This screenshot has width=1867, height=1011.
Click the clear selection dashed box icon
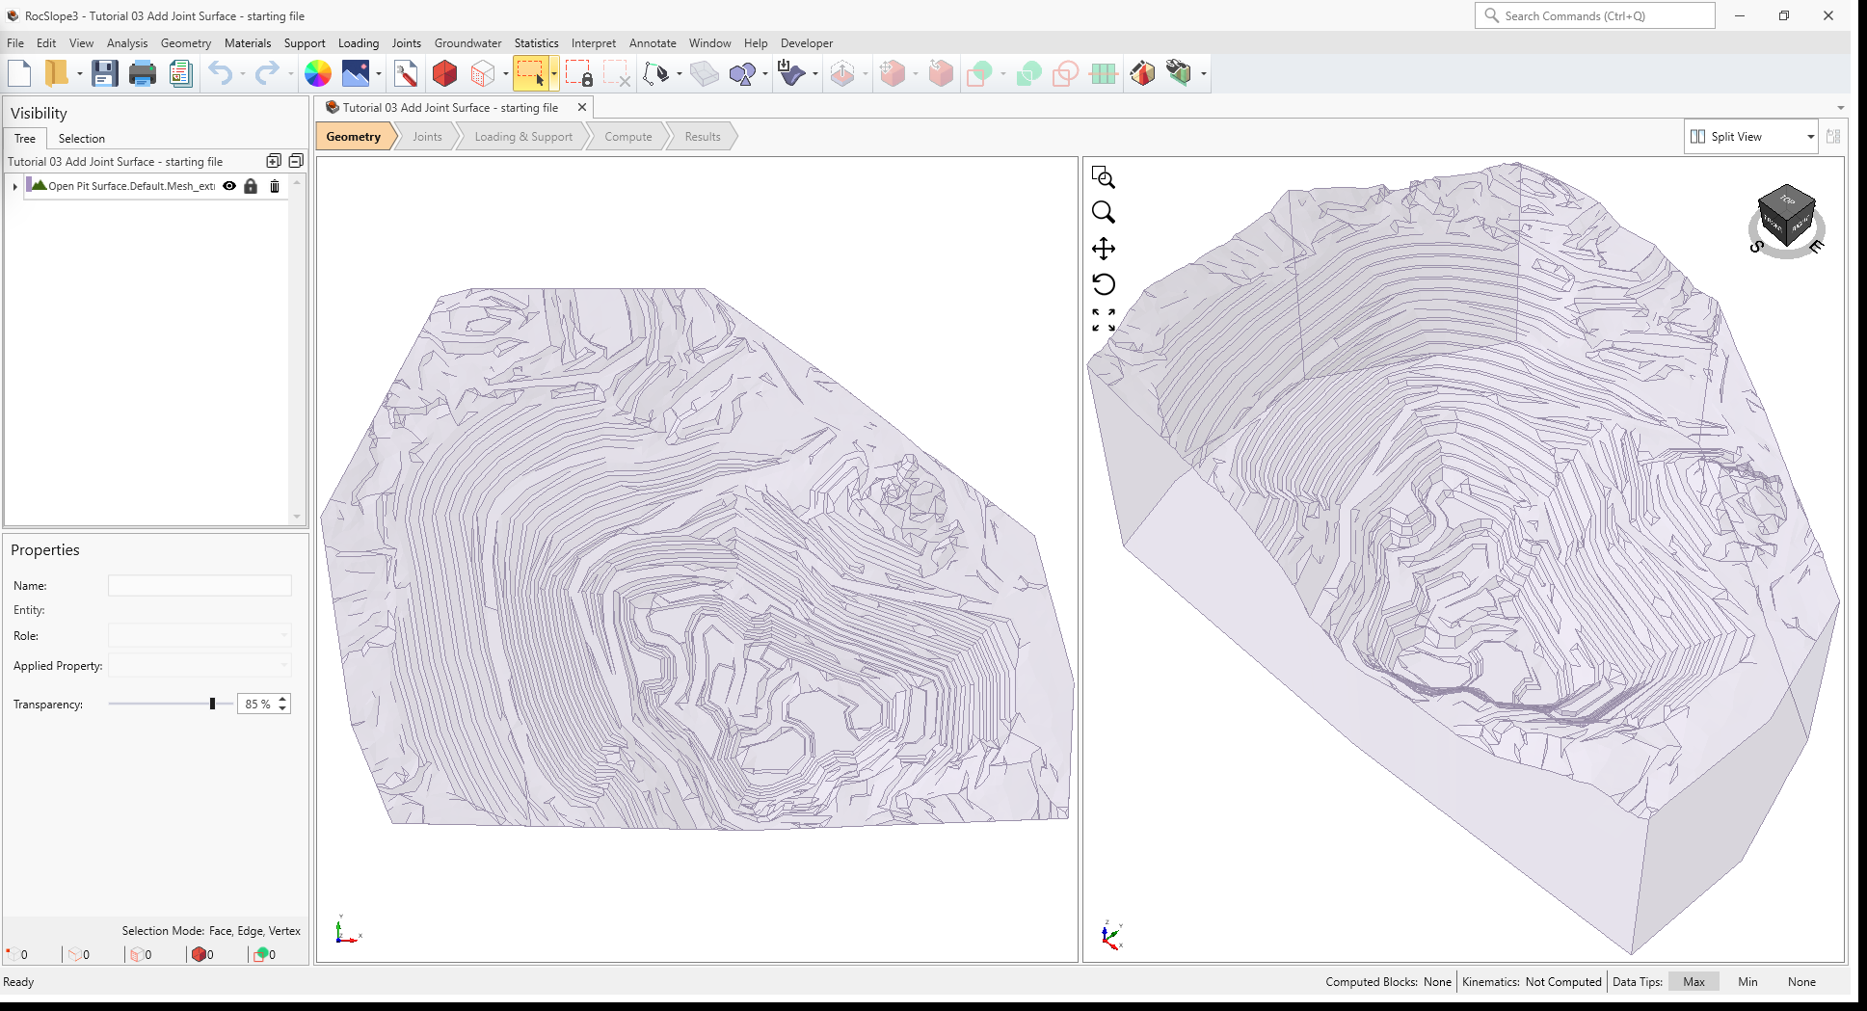pos(617,73)
